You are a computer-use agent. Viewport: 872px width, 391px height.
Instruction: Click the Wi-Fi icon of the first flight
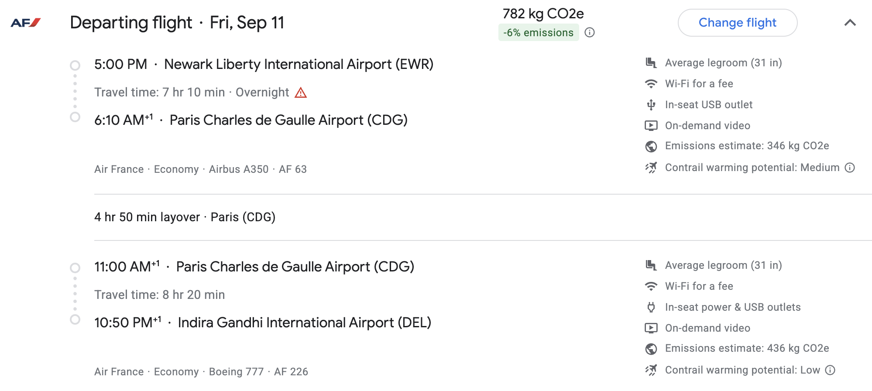pos(651,84)
